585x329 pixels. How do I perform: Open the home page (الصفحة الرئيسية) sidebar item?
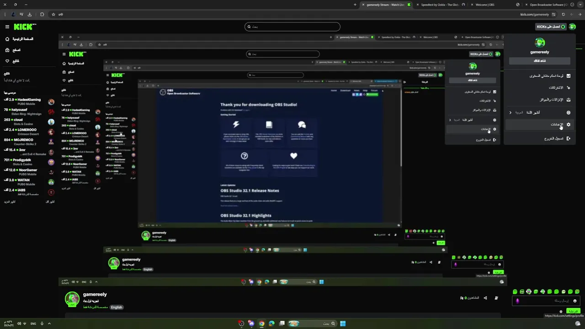(19, 39)
